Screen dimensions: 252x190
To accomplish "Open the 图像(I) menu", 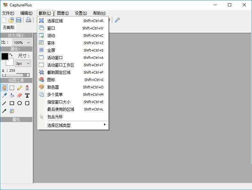I will point(63,13).
